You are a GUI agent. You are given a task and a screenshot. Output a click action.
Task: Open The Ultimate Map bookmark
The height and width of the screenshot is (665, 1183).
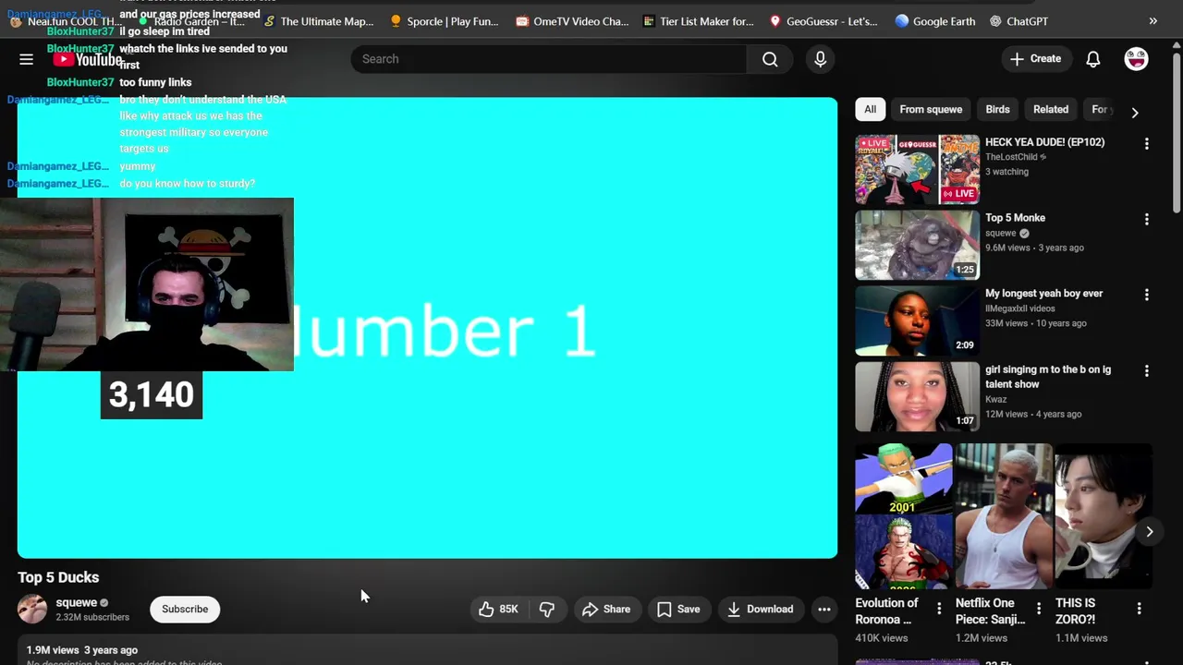point(319,21)
